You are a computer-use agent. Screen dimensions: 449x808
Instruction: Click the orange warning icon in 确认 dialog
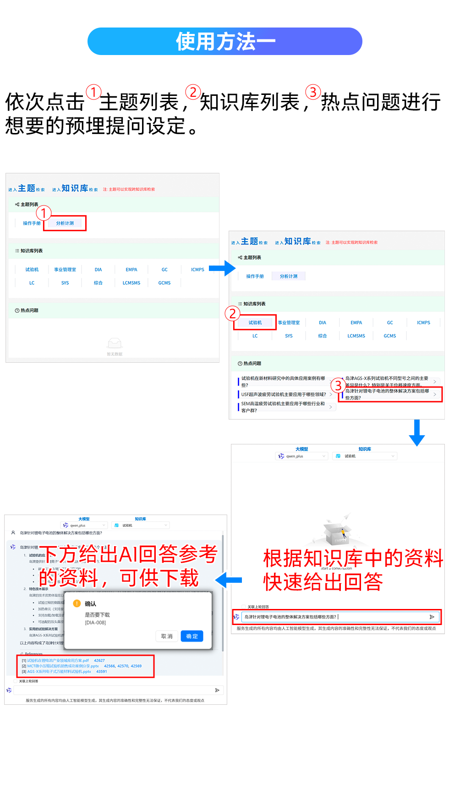77,603
